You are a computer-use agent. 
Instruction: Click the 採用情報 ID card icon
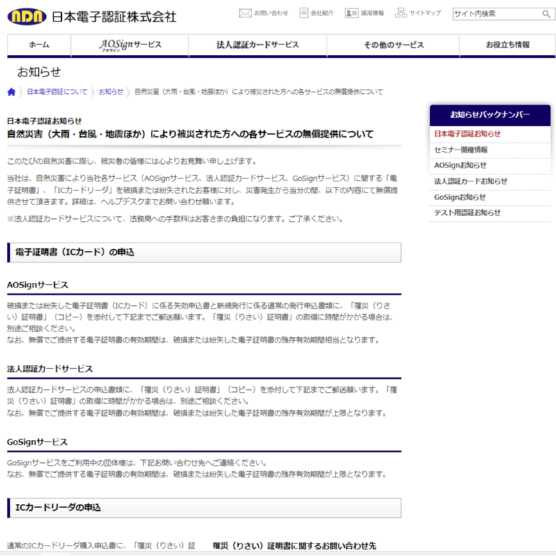[352, 13]
